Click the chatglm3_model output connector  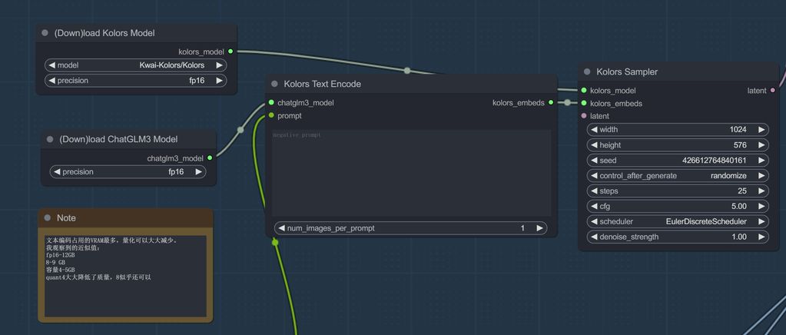(210, 158)
